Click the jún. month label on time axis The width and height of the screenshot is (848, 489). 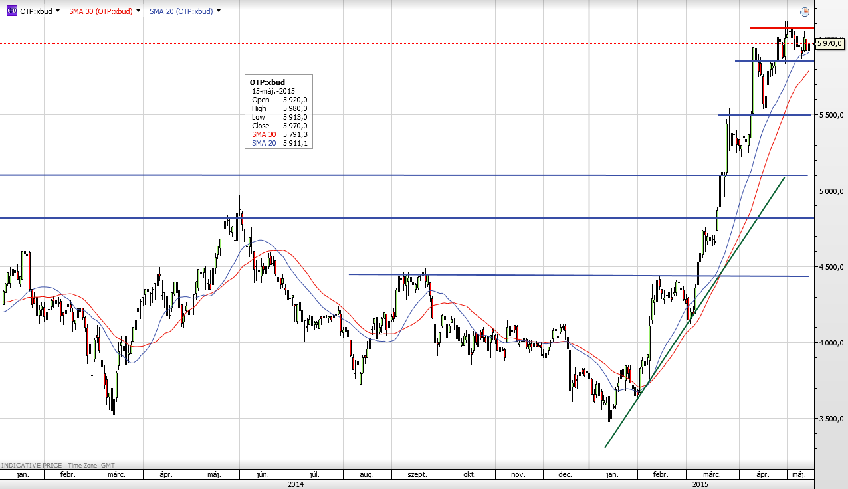click(x=263, y=475)
